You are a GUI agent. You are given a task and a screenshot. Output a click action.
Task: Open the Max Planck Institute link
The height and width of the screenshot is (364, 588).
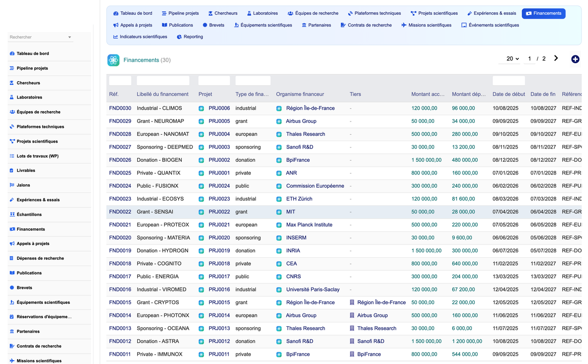point(309,225)
